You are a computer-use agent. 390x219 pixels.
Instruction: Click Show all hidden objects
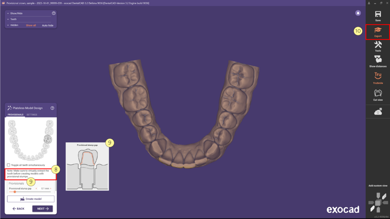pyautogui.click(x=31, y=25)
